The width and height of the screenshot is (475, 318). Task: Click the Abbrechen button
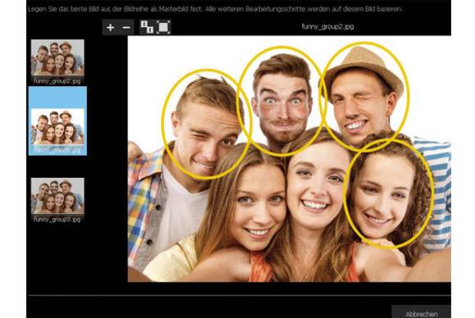422,313
